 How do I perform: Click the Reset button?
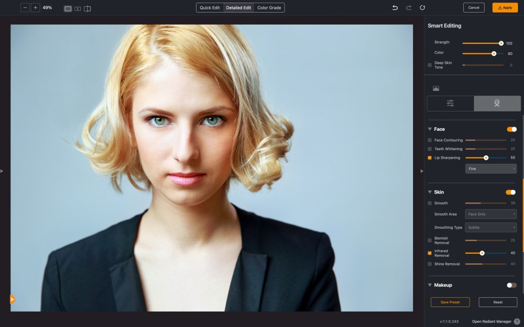point(498,302)
